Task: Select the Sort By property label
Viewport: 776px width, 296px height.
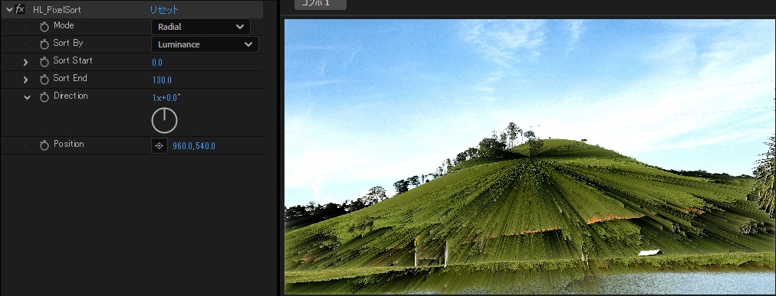Action: point(67,43)
